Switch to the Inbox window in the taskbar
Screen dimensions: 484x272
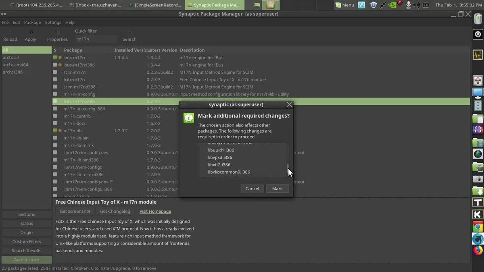(95, 5)
